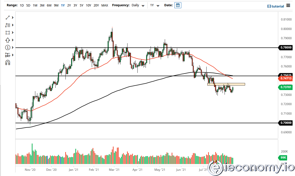Switch to the 5Y range

pyautogui.click(x=81, y=5)
